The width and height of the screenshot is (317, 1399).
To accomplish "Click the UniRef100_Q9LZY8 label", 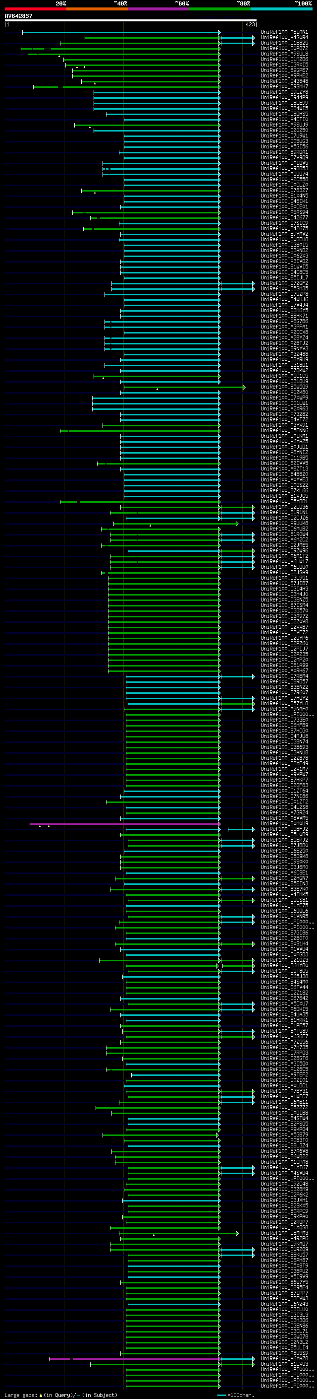I will coord(284,92).
